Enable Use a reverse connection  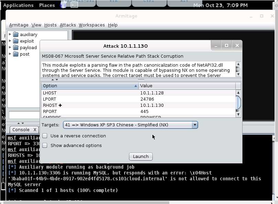pos(45,136)
